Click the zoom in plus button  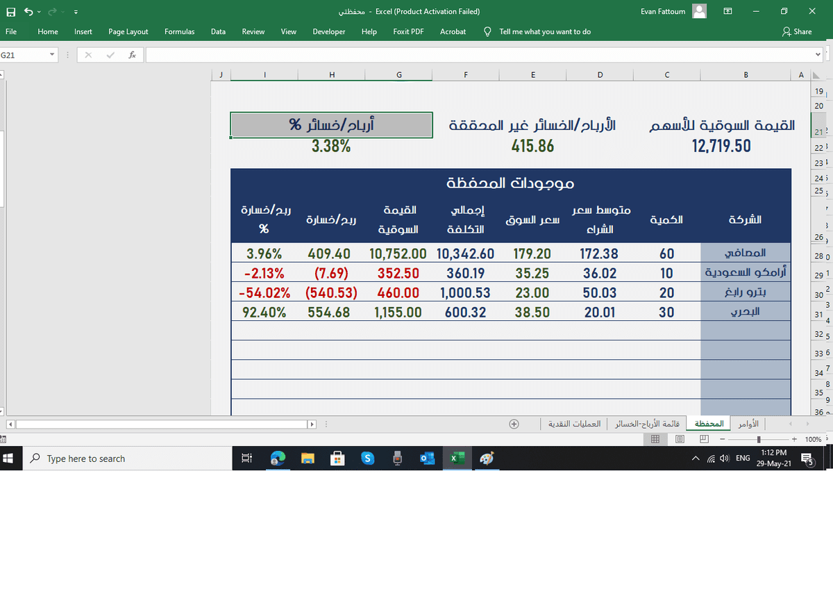(x=794, y=439)
